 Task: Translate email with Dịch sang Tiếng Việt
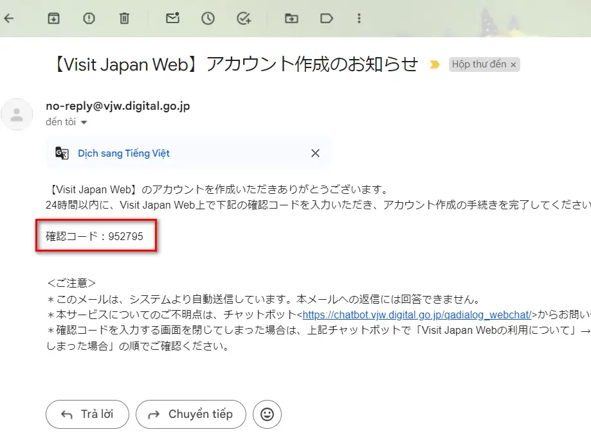[123, 153]
